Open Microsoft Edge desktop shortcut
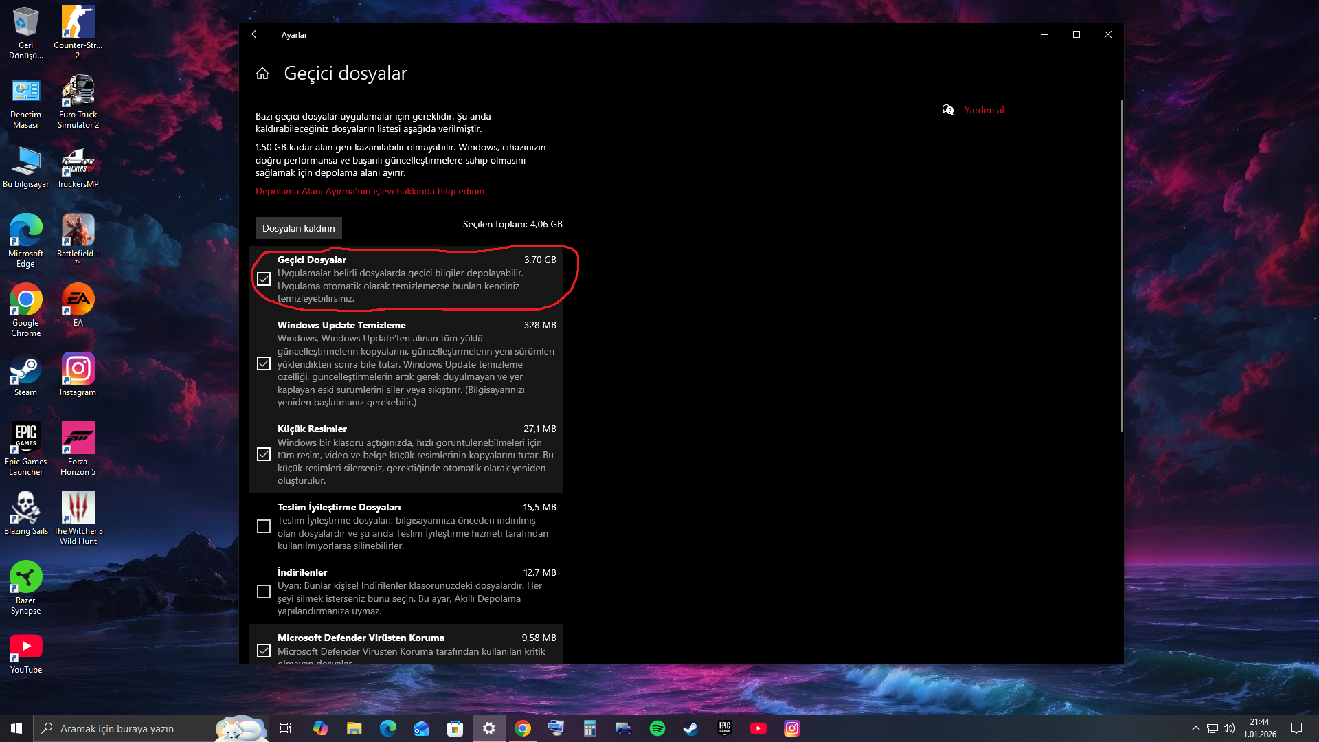The image size is (1319, 742). point(25,240)
